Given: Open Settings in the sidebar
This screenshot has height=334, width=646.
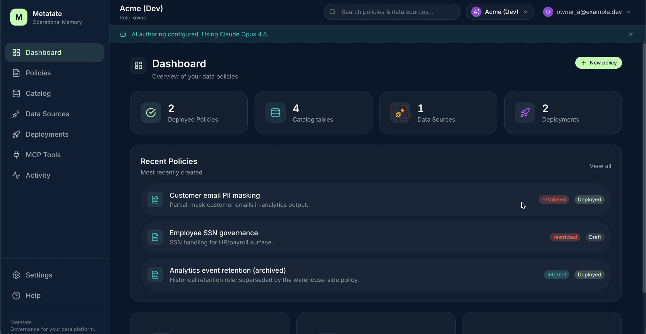Looking at the screenshot, I should pyautogui.click(x=54, y=275).
